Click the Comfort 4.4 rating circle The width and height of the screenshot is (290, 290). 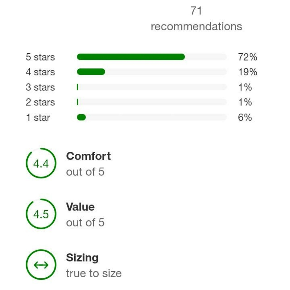click(41, 163)
